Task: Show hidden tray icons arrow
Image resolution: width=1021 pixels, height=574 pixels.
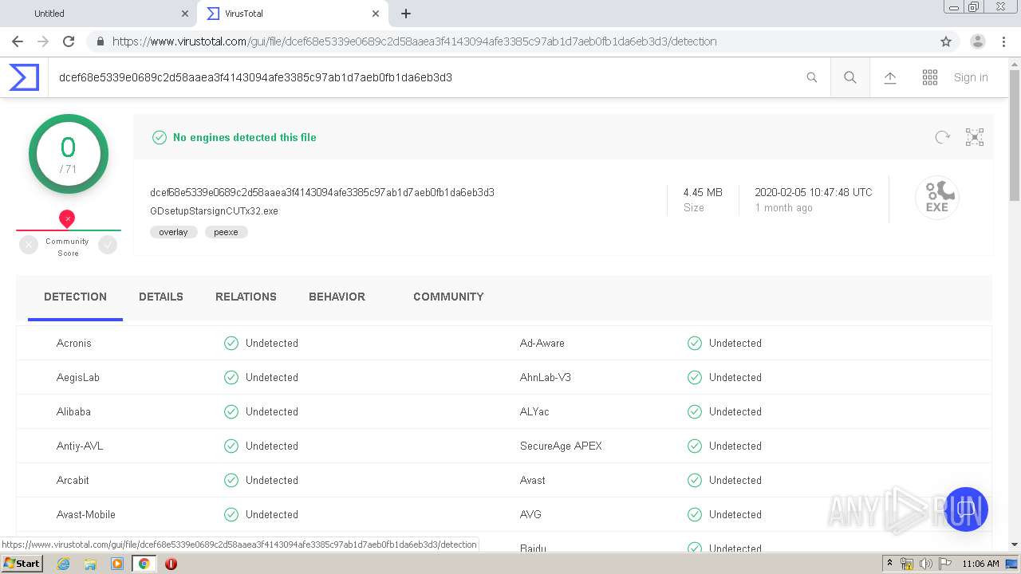Action: click(x=889, y=564)
